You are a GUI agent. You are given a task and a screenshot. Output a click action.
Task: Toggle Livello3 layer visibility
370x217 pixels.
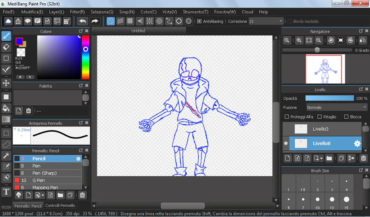[x=286, y=129]
